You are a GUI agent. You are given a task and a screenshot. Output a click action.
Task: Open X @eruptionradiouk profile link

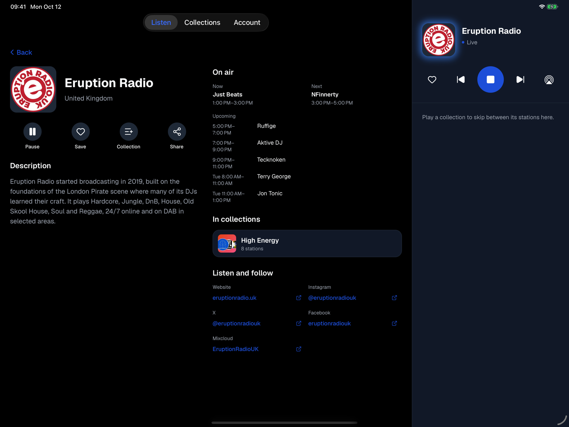pos(236,323)
